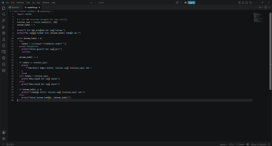Toggle the Secondary Side Bar visibility
This screenshot has width=272, height=146.
point(250,3)
